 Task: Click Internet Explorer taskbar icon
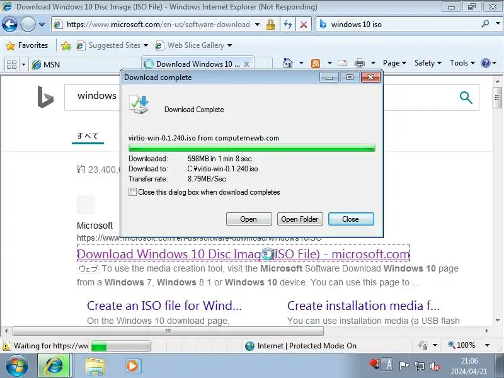pos(54,366)
